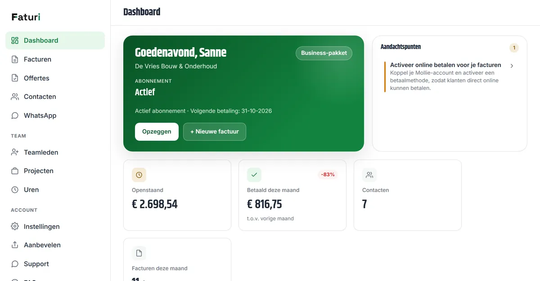Click the clock icon on Openstaand card

(x=139, y=175)
